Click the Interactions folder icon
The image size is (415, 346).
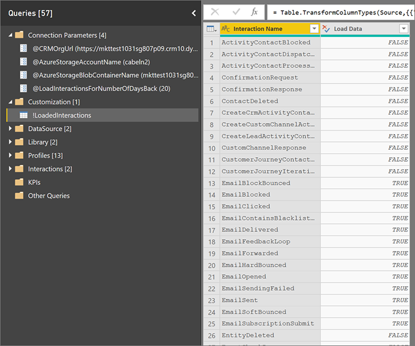(x=19, y=169)
